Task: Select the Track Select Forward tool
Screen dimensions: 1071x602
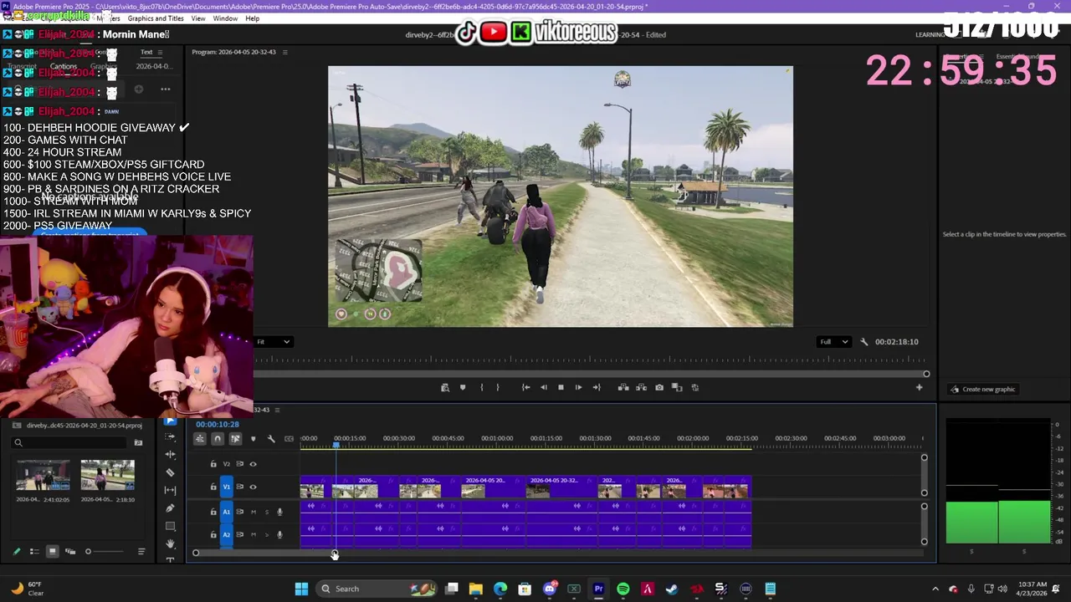Action: coord(170,437)
